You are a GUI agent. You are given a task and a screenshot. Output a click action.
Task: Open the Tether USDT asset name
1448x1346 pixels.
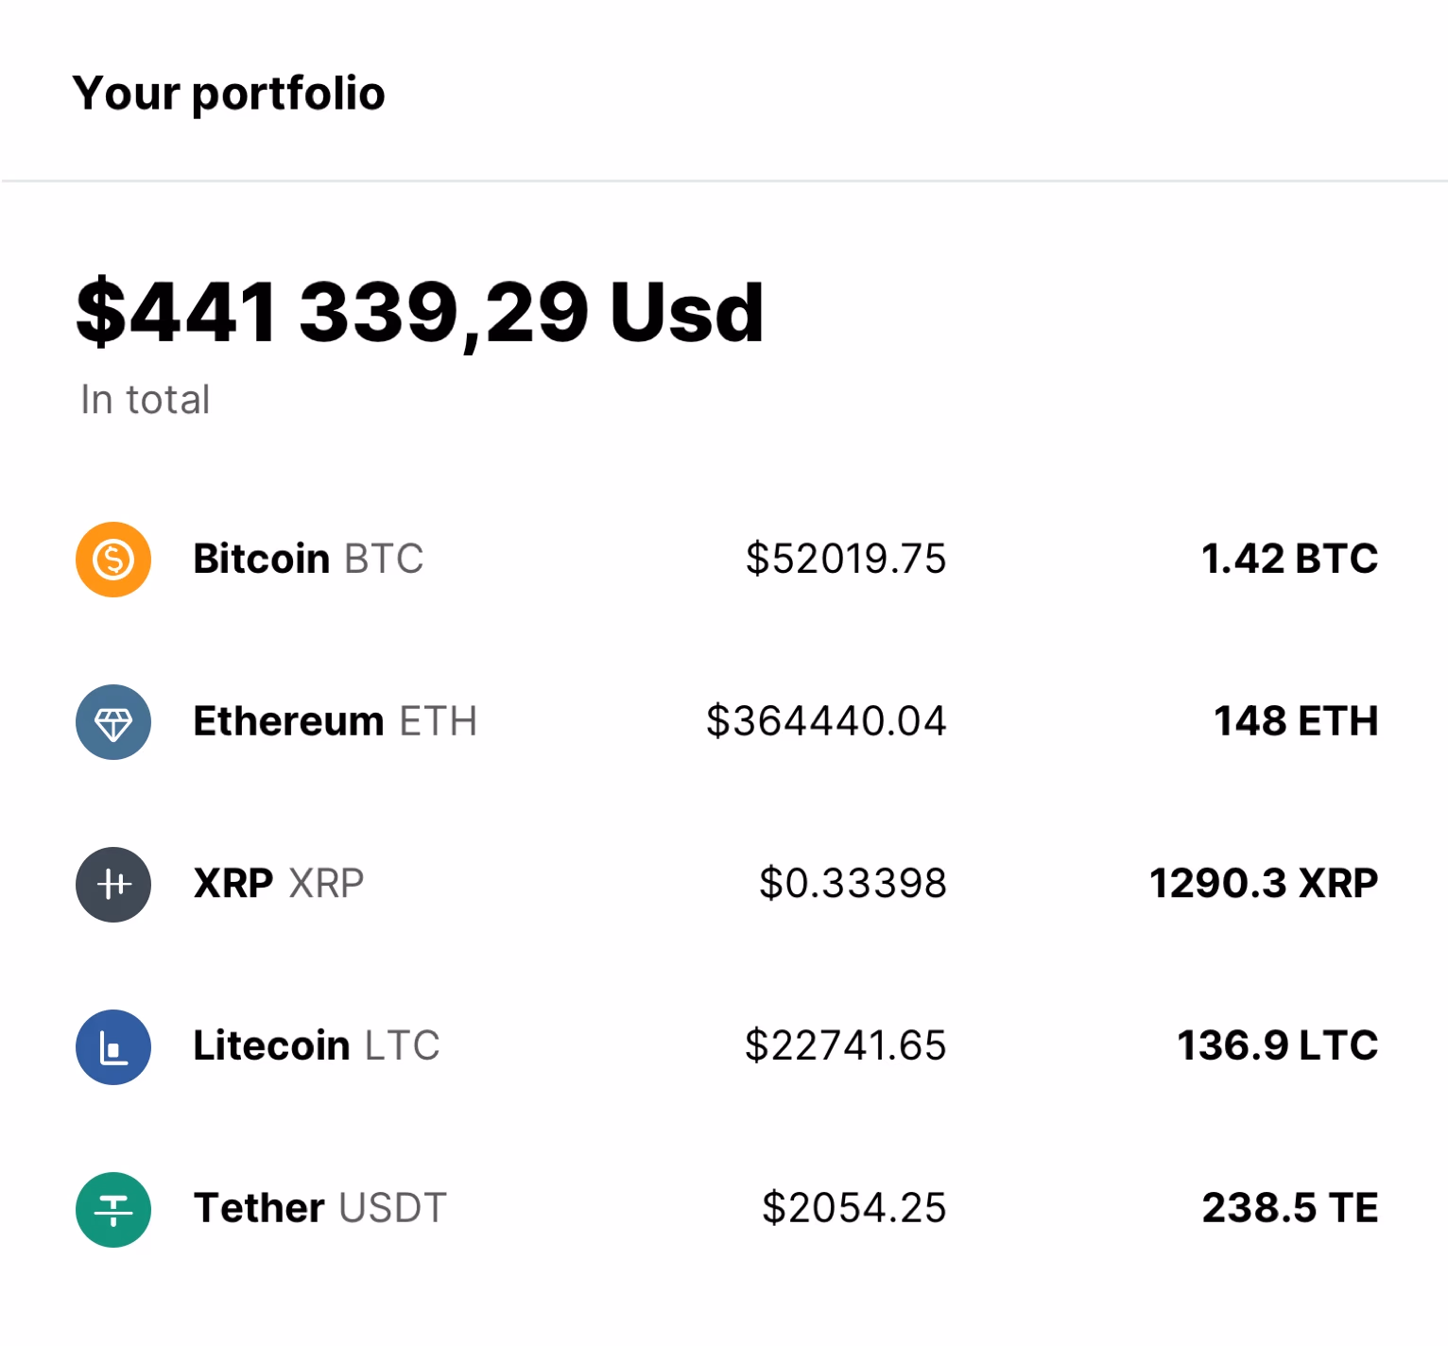point(319,1208)
